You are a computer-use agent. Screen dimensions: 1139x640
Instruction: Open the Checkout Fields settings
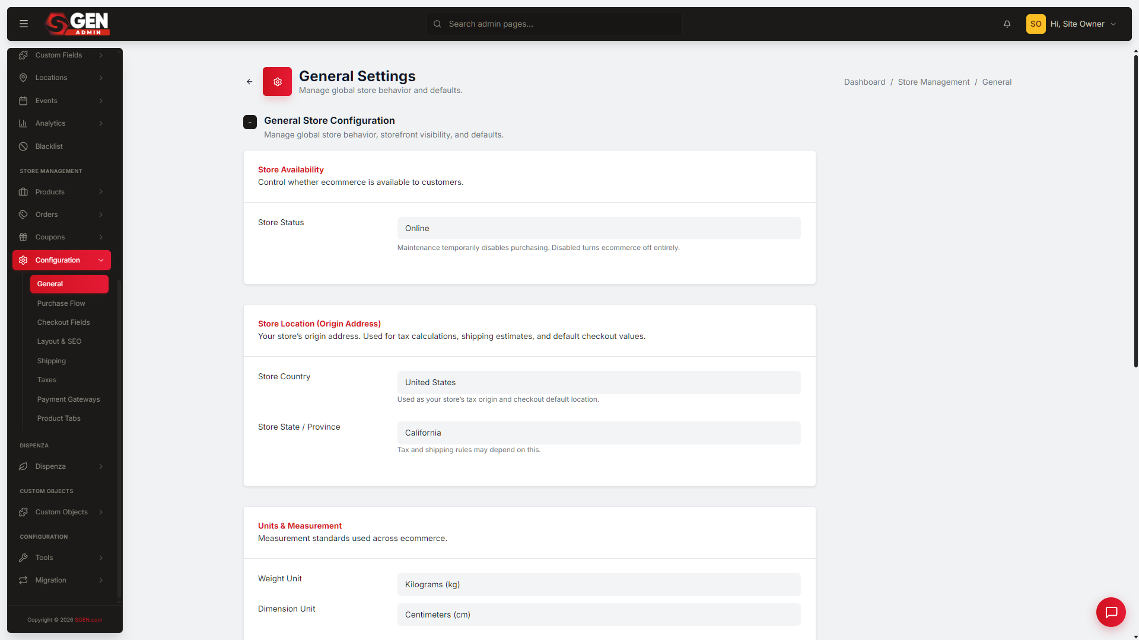click(63, 322)
